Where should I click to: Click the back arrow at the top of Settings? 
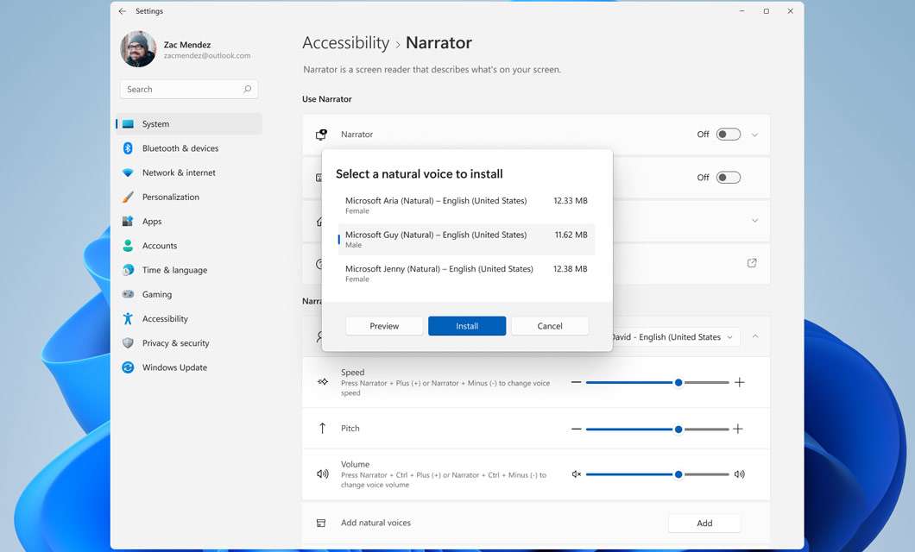121,11
